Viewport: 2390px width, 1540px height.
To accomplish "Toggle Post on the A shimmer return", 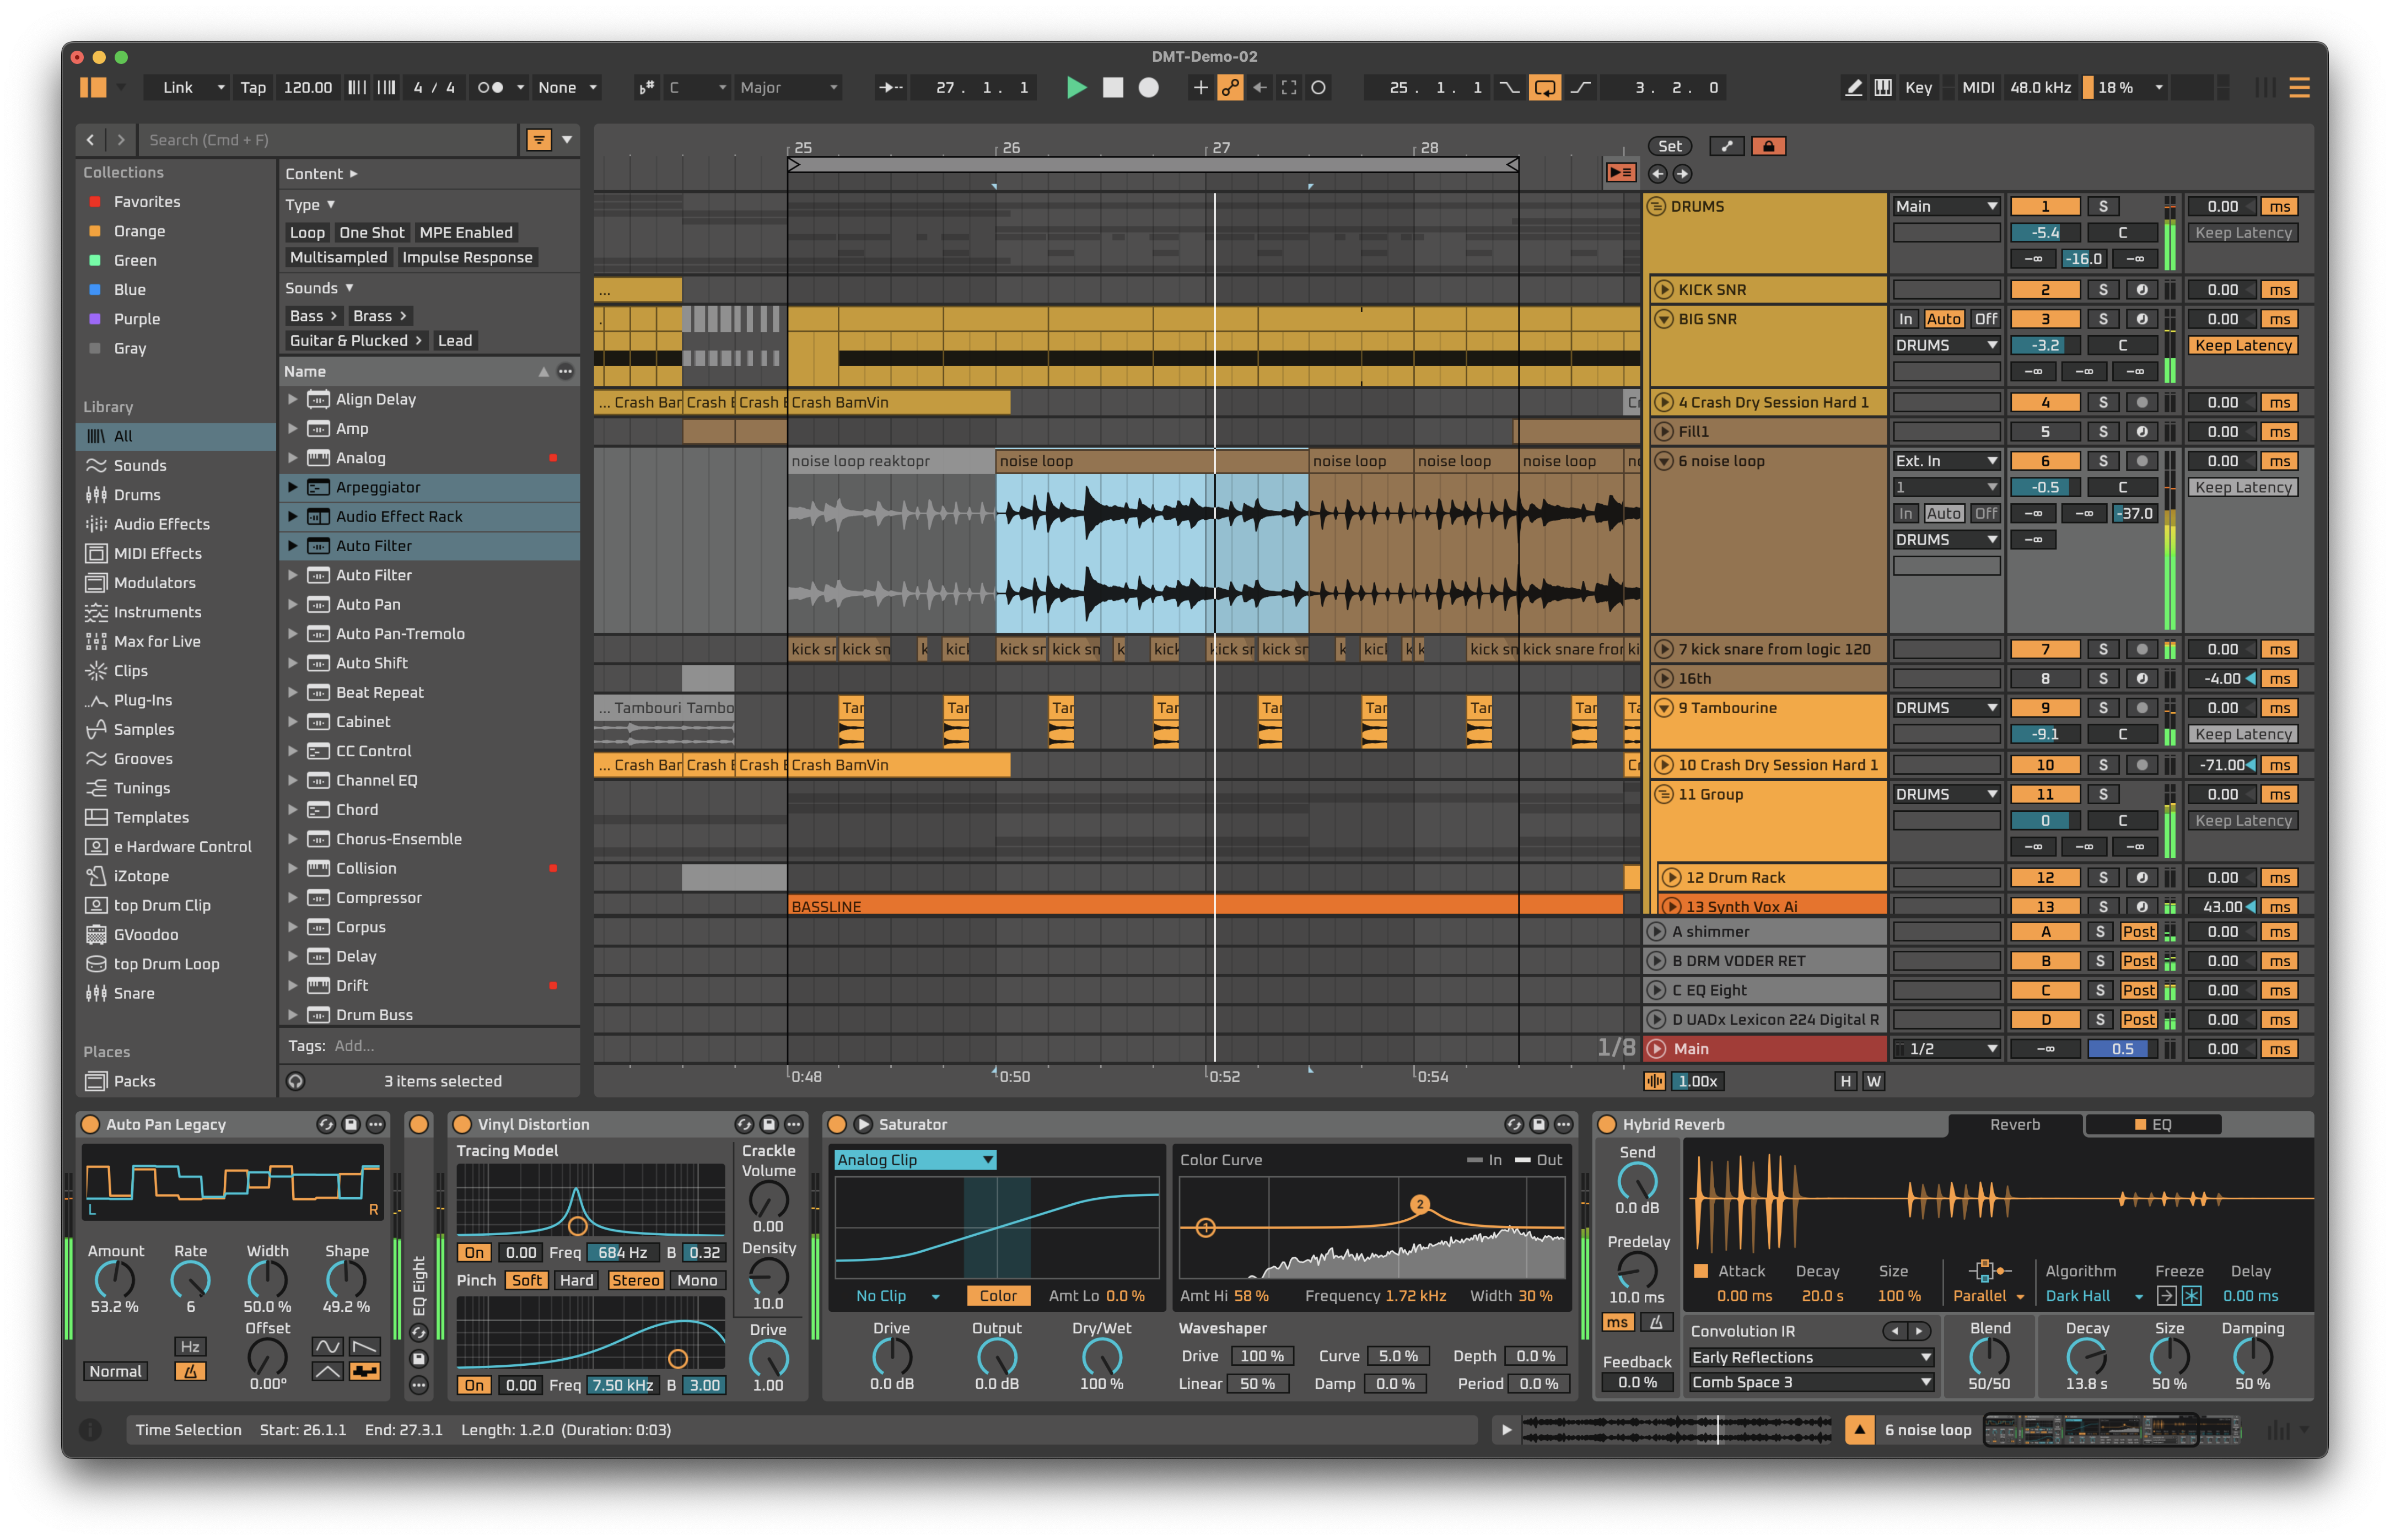I will [2138, 932].
